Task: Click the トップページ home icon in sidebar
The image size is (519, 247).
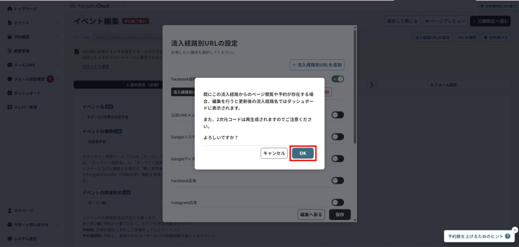Action: pos(10,9)
